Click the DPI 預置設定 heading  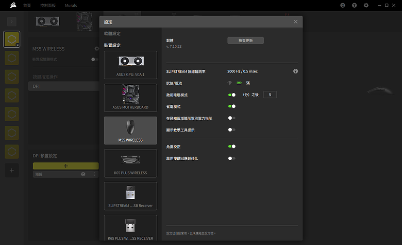click(45, 156)
